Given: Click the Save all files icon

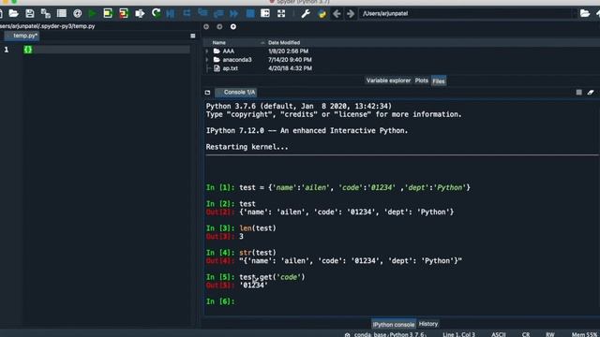Looking at the screenshot, I should pos(46,14).
